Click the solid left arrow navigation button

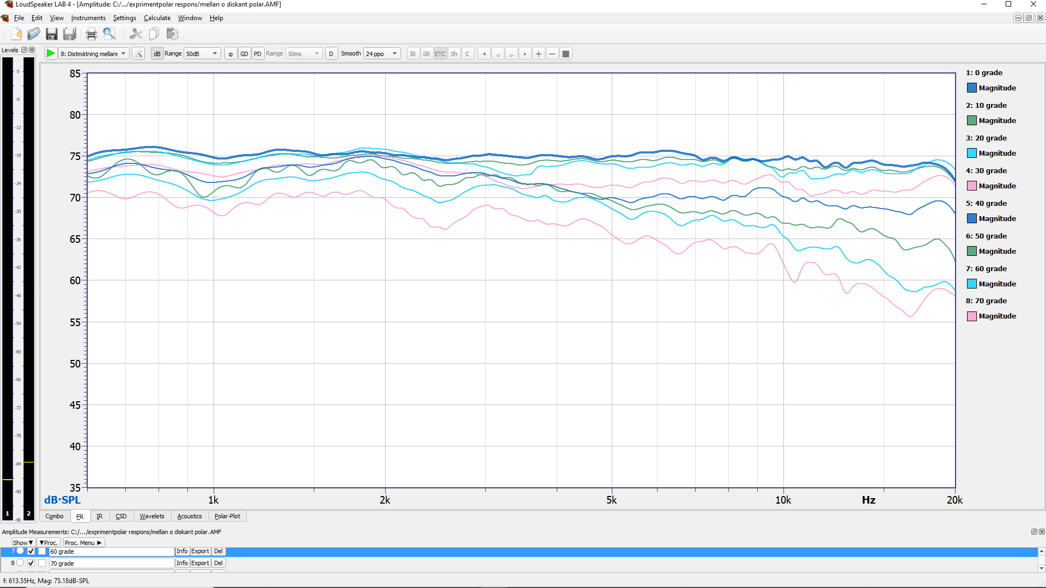tap(484, 53)
